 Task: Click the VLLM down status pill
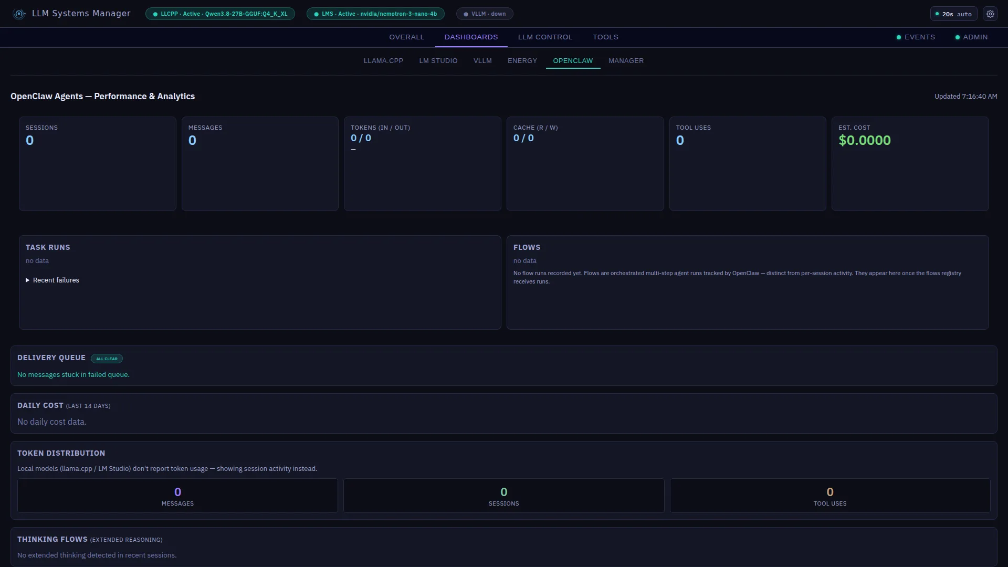pyautogui.click(x=485, y=14)
